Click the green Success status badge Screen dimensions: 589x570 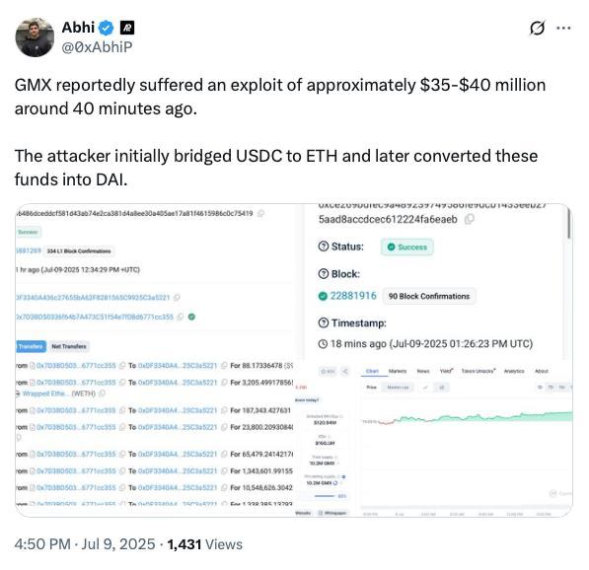click(x=407, y=247)
